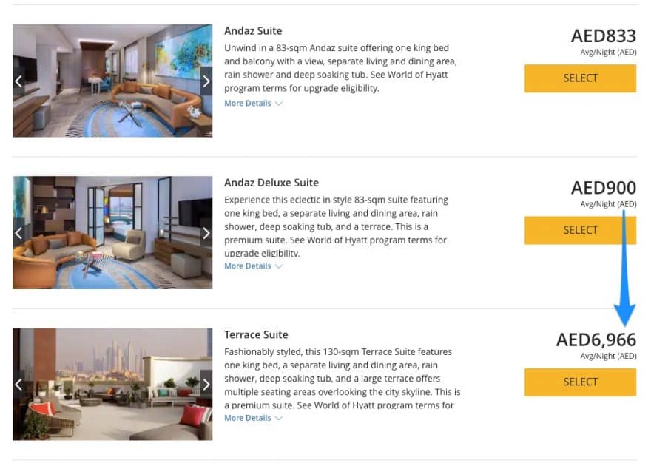This screenshot has height=466, width=651.
Task: Click the Andaz Deluxe Suite title
Action: click(271, 183)
